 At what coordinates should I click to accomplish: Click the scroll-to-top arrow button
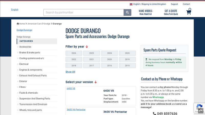coord(201,111)
